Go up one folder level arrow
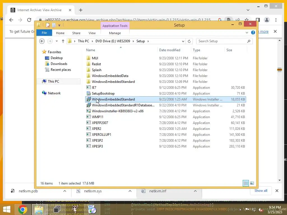The image size is (287, 215). pyautogui.click(x=63, y=41)
